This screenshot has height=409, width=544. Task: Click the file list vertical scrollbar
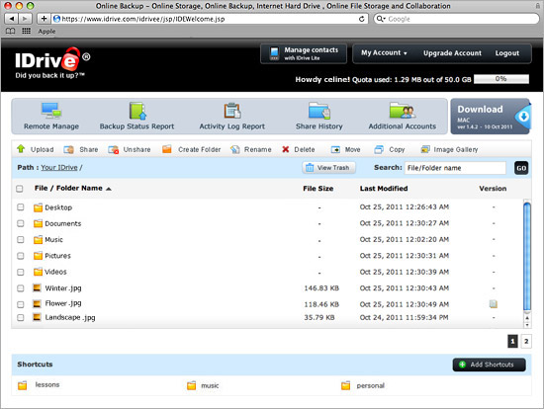[526, 257]
